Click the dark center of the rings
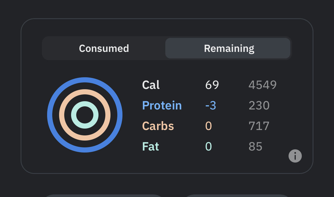This screenshot has height=197, width=334. 85,115
